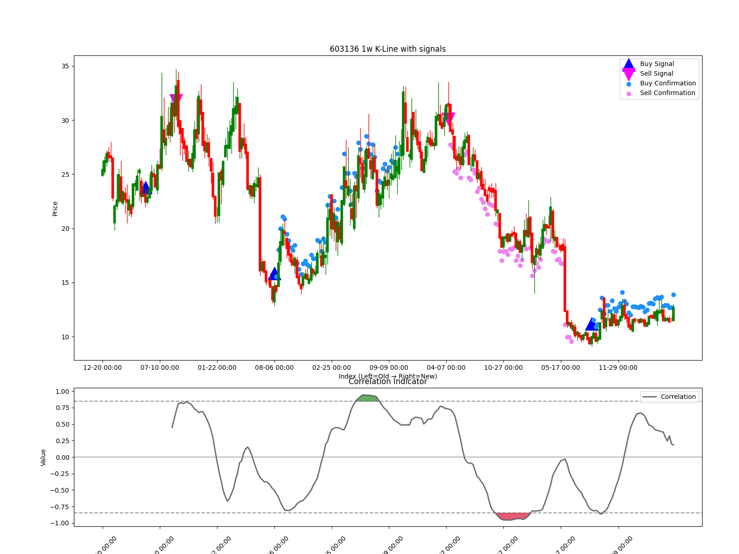Click the correlation tick label '0.25'
Screen dimensions: 739x554
point(62,441)
